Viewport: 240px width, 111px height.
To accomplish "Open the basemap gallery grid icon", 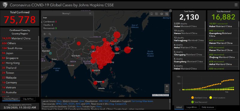I will [167, 14].
